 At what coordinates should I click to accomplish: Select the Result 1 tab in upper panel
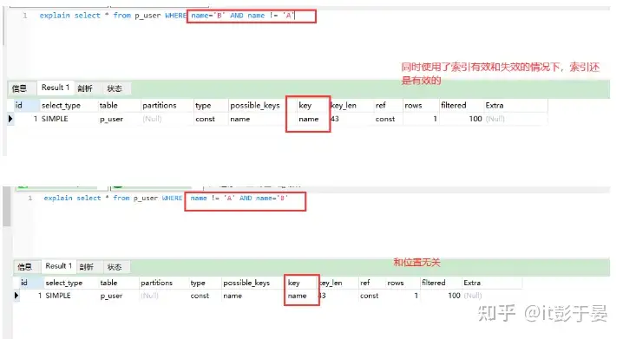56,88
